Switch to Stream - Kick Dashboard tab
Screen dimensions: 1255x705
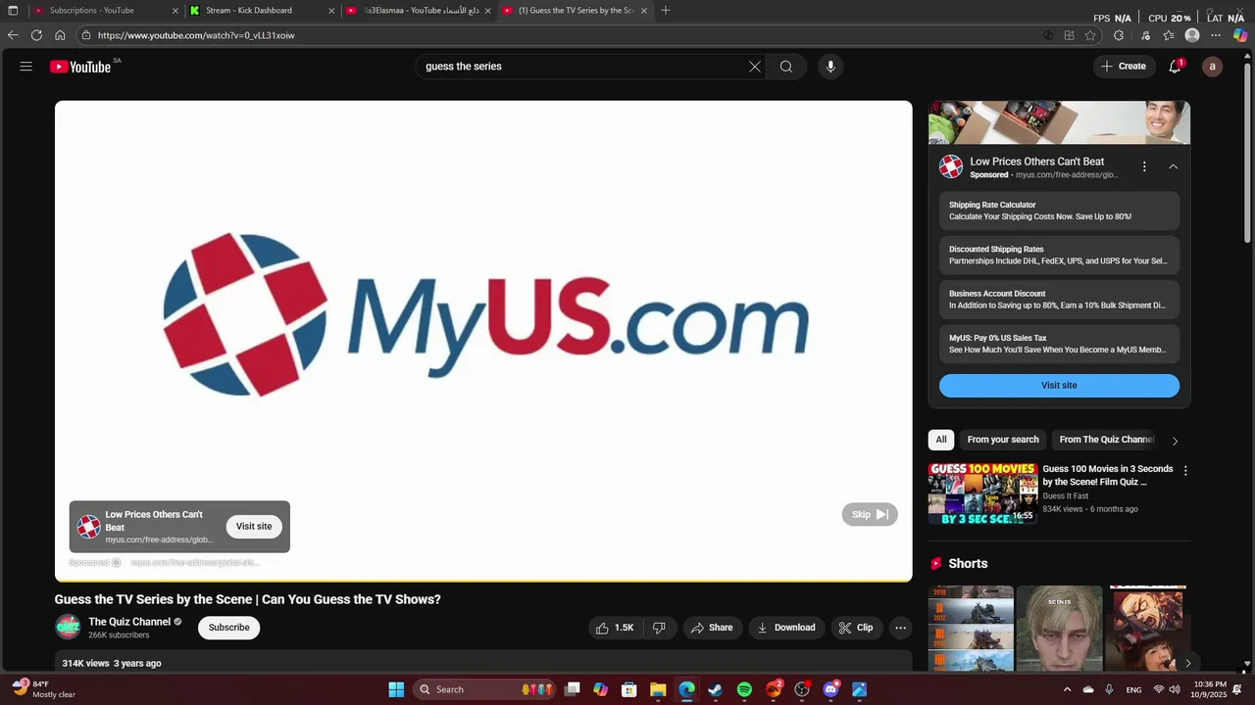(x=262, y=11)
